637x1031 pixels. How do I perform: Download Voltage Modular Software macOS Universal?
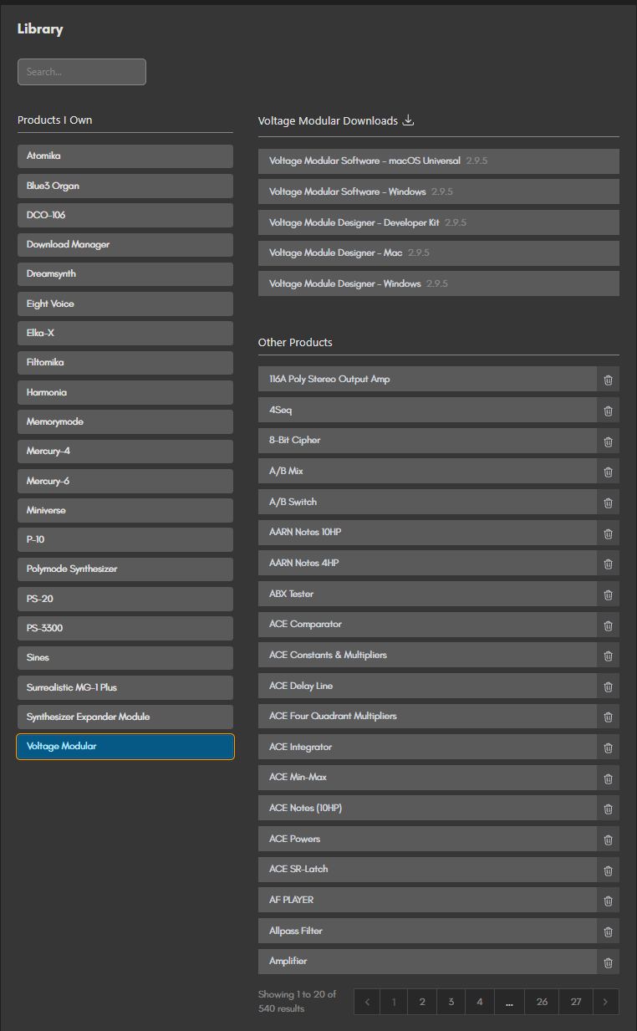439,161
